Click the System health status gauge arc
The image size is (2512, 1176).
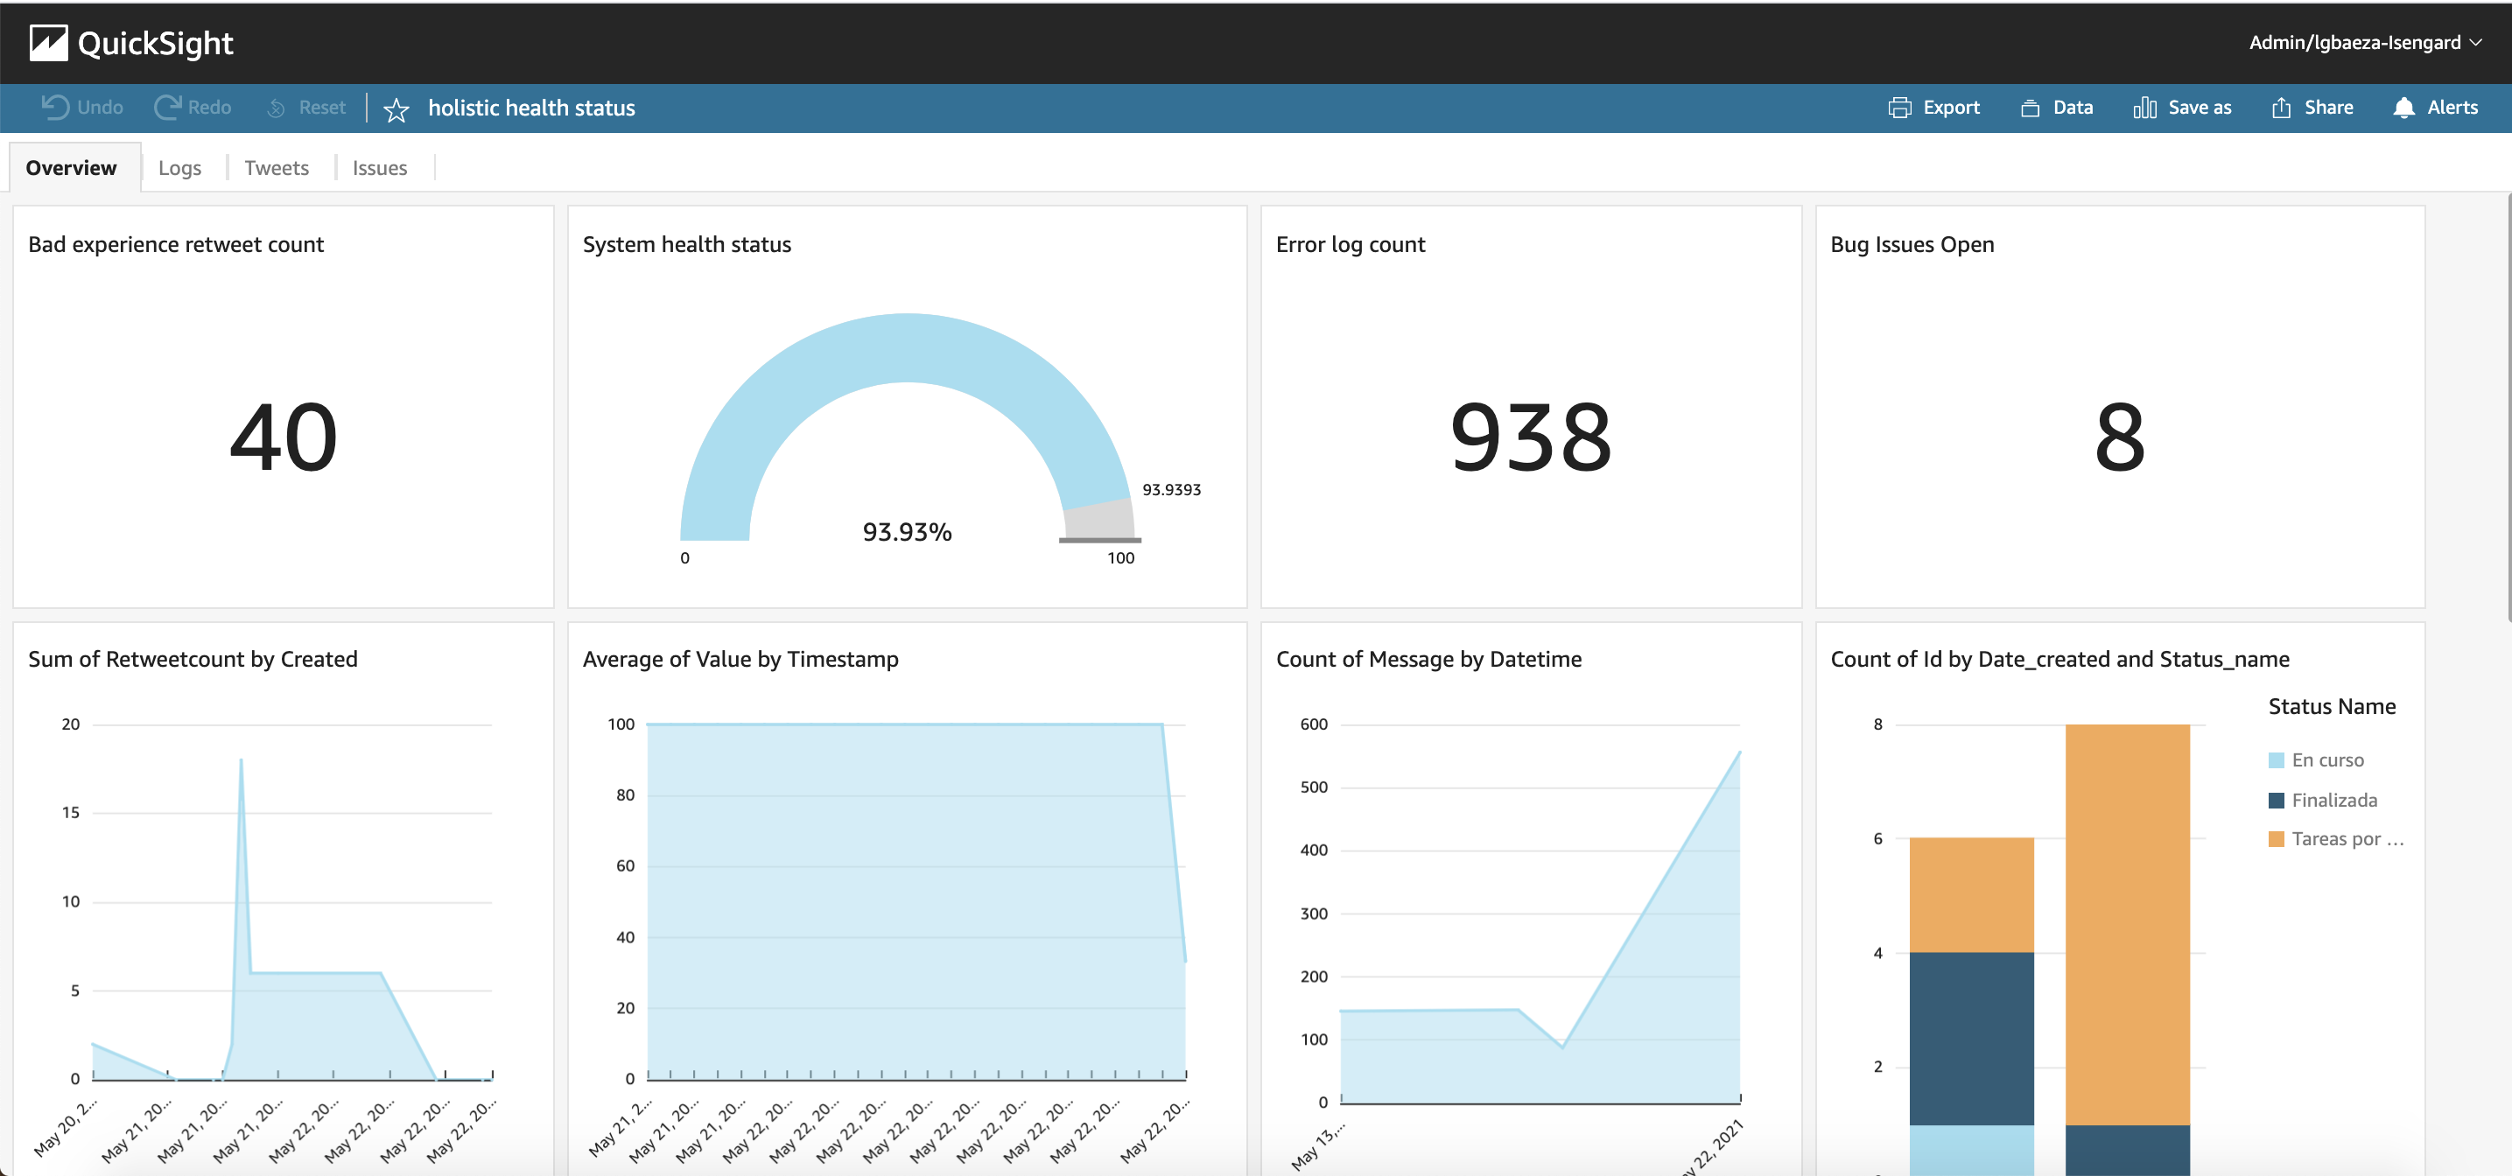tap(907, 348)
